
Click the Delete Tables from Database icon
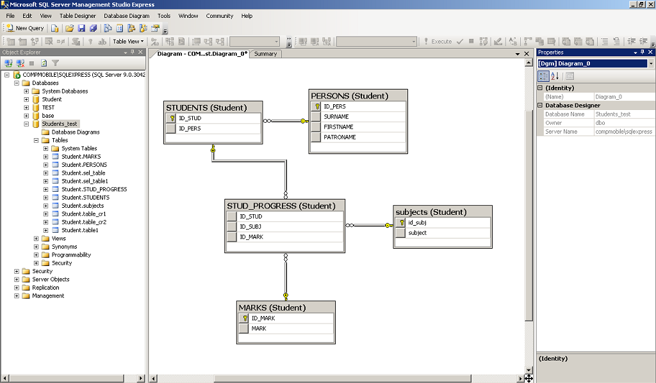pyautogui.click(x=49, y=42)
